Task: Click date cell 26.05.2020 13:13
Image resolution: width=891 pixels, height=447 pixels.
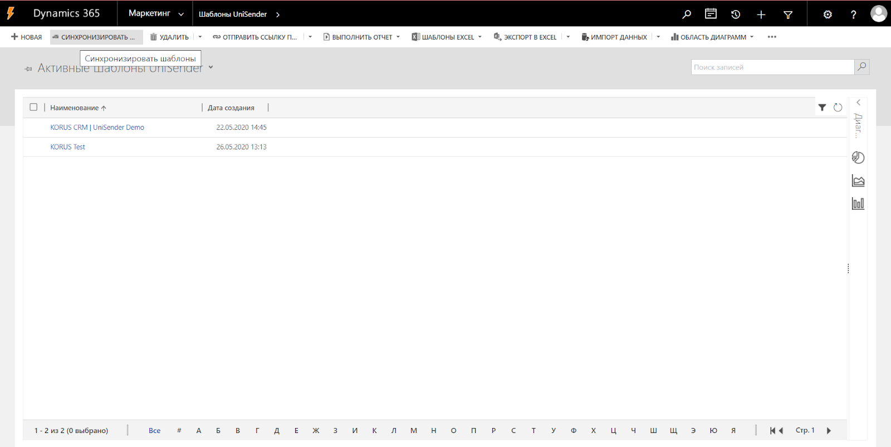Action: [x=241, y=147]
